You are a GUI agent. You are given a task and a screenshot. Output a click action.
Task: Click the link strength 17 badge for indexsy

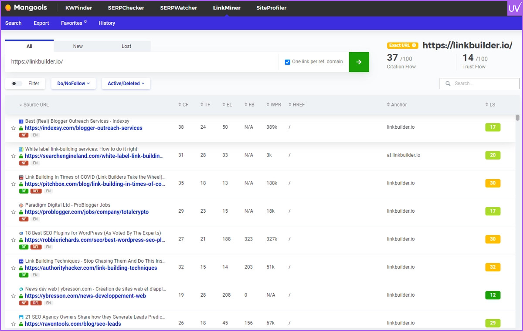[x=492, y=127]
